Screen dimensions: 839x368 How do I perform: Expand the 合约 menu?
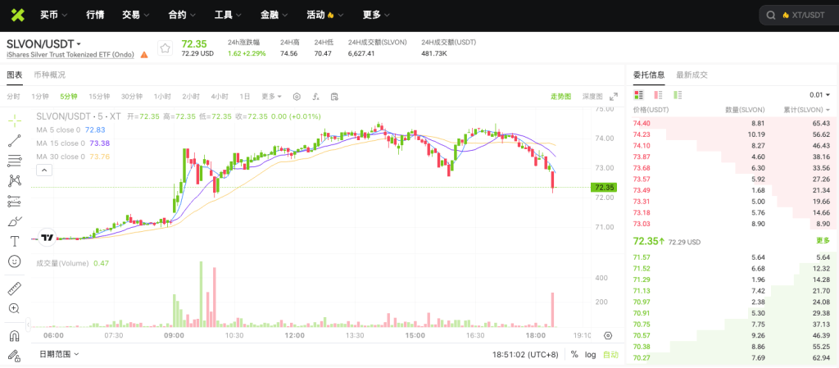pyautogui.click(x=182, y=15)
